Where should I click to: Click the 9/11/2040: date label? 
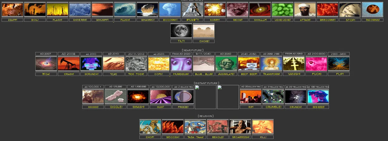click(x=204, y=54)
